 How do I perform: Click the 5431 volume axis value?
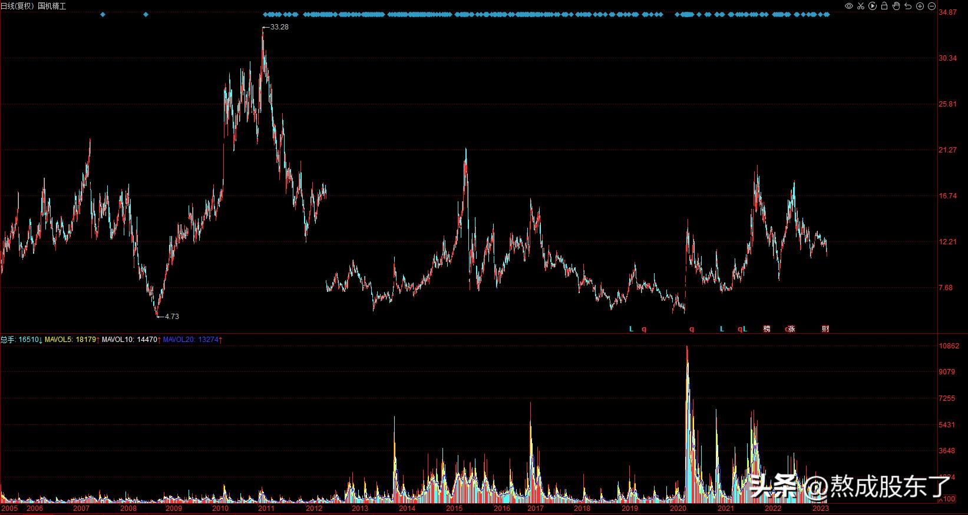[x=947, y=425]
